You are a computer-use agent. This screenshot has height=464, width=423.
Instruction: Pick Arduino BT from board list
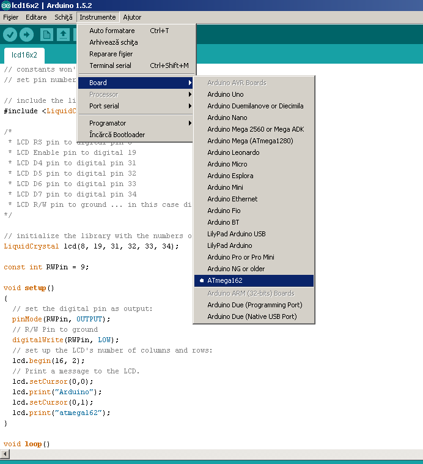[x=254, y=222]
